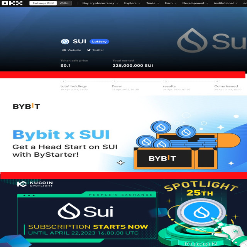This screenshot has width=247, height=247.
Task: Click the $0.1 token sale price
Action: point(66,66)
